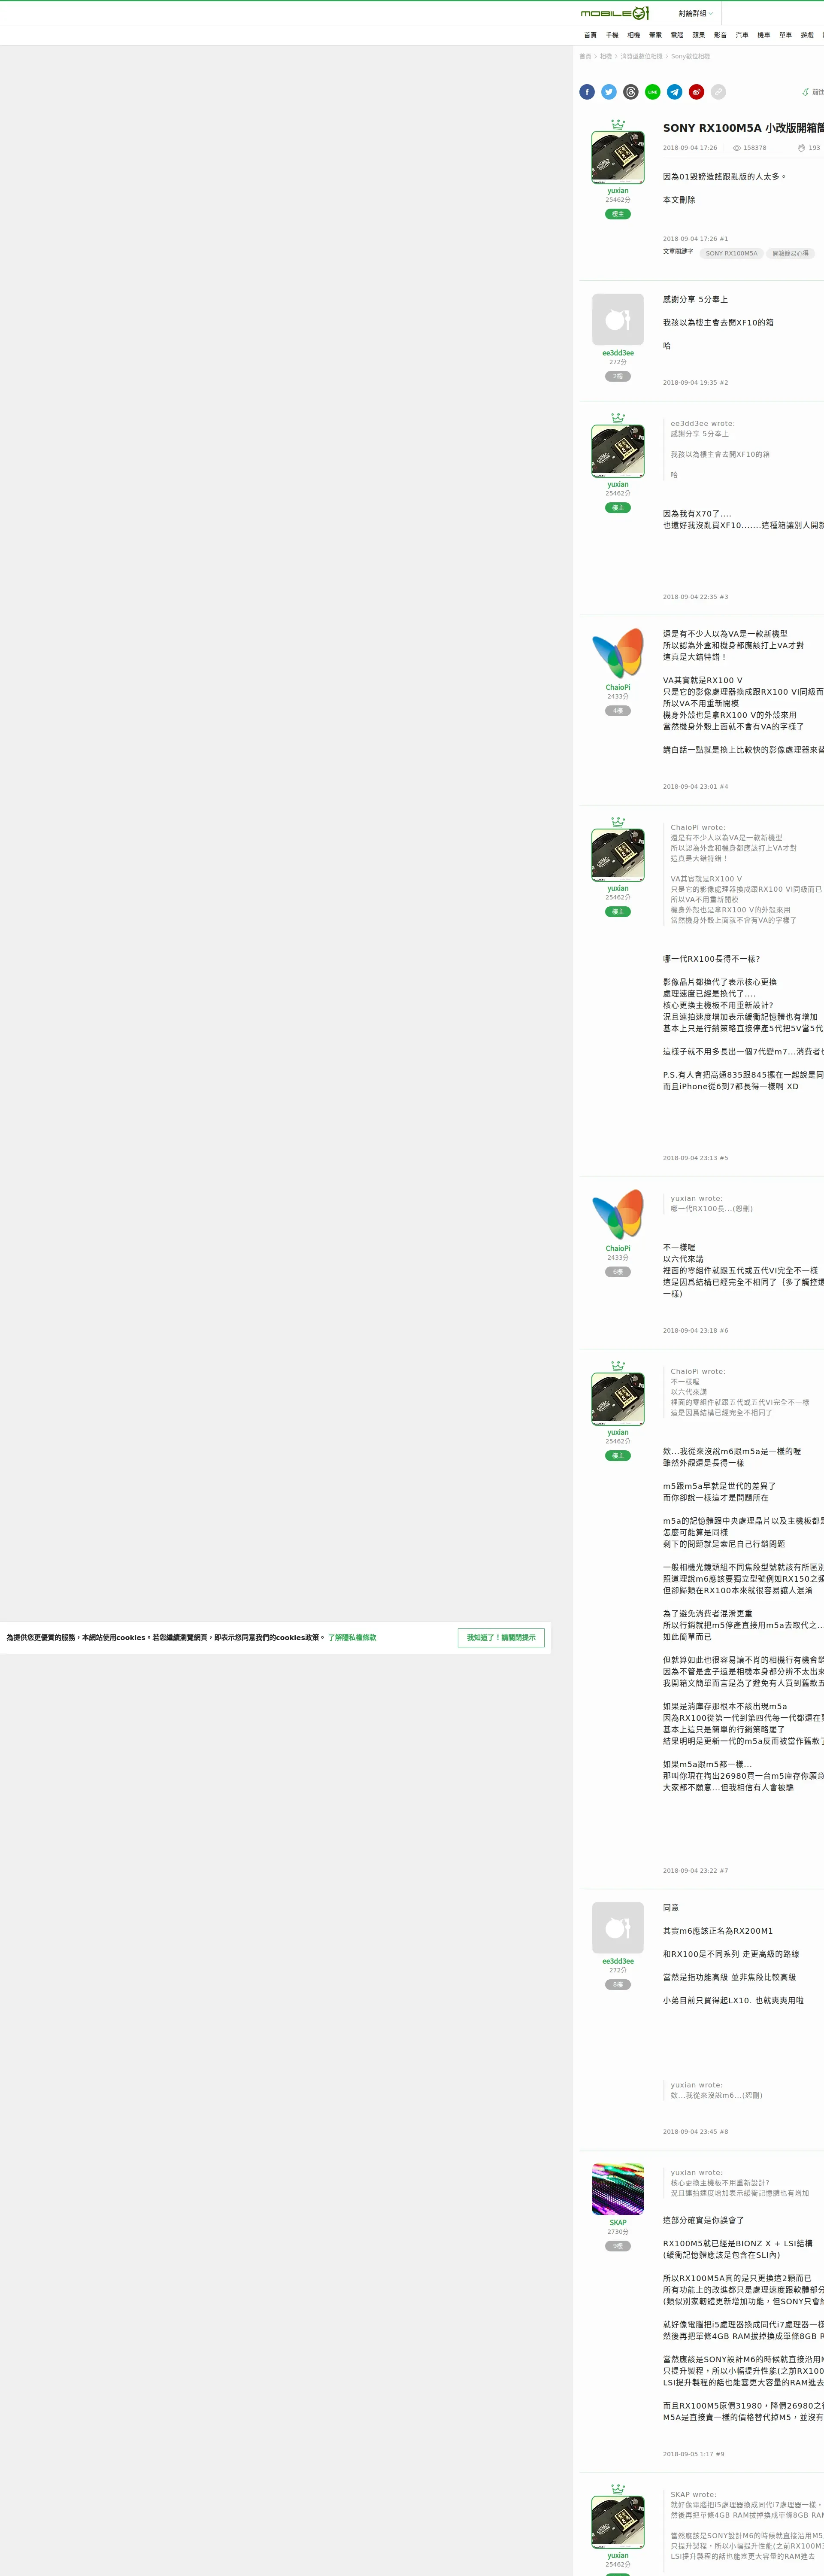Open the 筆電 navigation section
Image resolution: width=824 pixels, height=2576 pixels.
point(655,35)
